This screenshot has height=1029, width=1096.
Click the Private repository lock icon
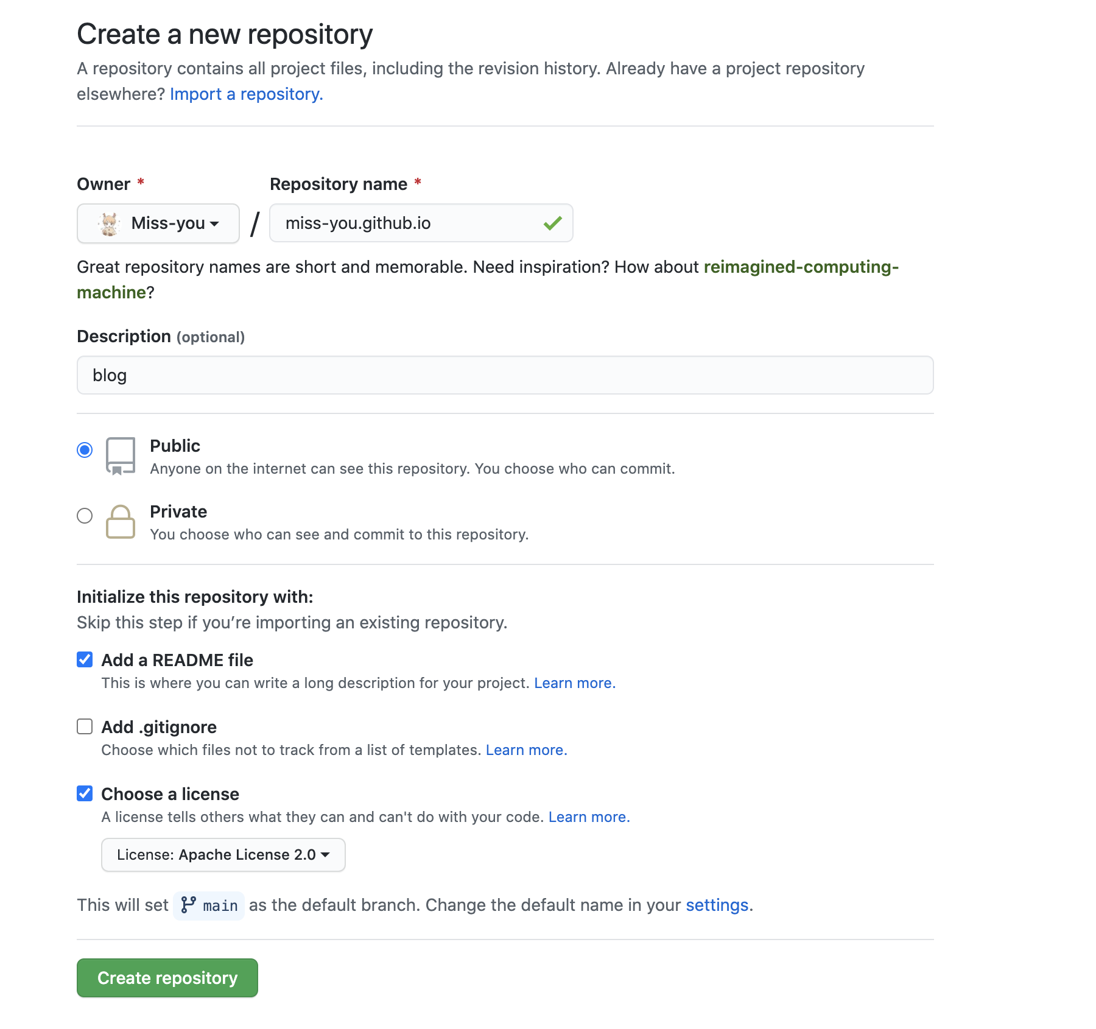pyautogui.click(x=120, y=522)
